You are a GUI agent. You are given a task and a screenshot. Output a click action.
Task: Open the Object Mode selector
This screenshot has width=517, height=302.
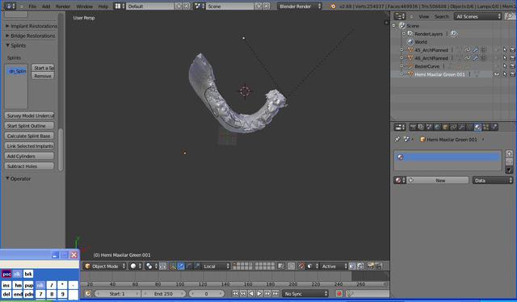[104, 266]
